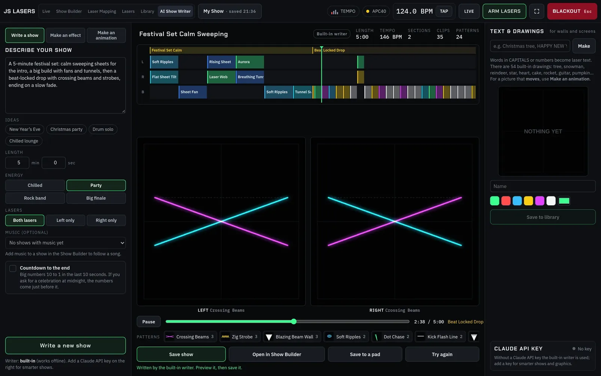Screen dimensions: 601x376
Task: Click the playback progress slider handle
Action: pos(294,321)
